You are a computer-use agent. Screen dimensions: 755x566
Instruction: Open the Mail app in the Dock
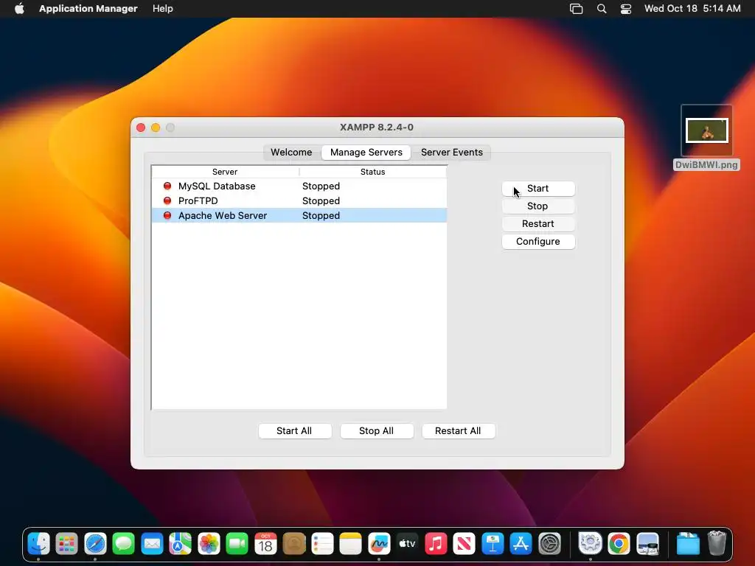(x=152, y=544)
